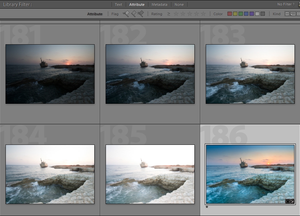300x216 pixels.
Task: Select the overexposed photo thumbnail 185
Action: point(150,174)
